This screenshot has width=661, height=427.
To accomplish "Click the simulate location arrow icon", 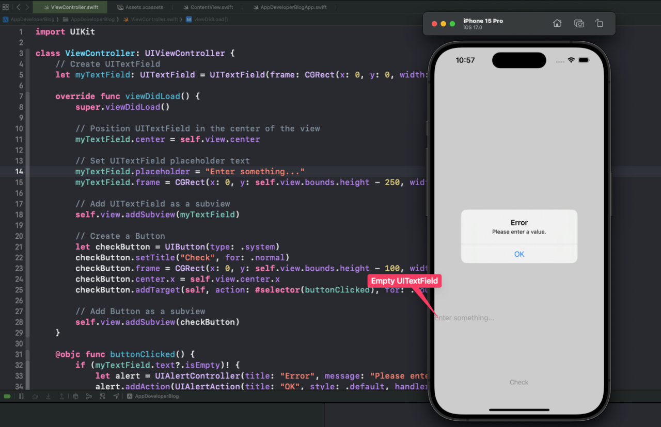I will (x=116, y=396).
